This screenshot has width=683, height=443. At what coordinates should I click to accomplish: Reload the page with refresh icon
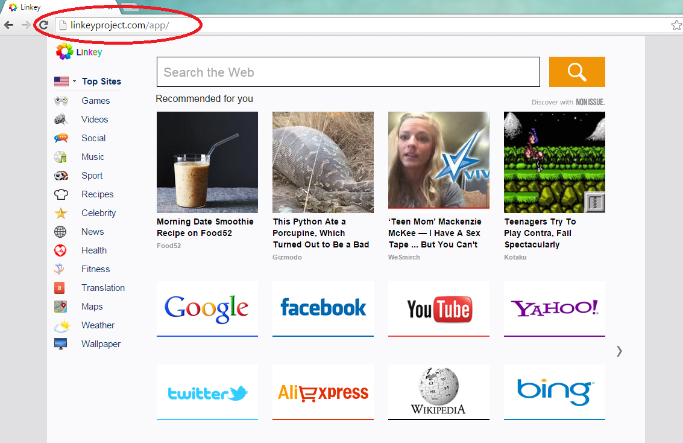click(43, 25)
